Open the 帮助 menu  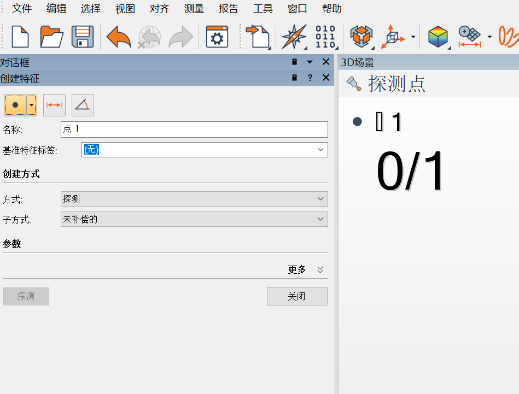click(331, 8)
